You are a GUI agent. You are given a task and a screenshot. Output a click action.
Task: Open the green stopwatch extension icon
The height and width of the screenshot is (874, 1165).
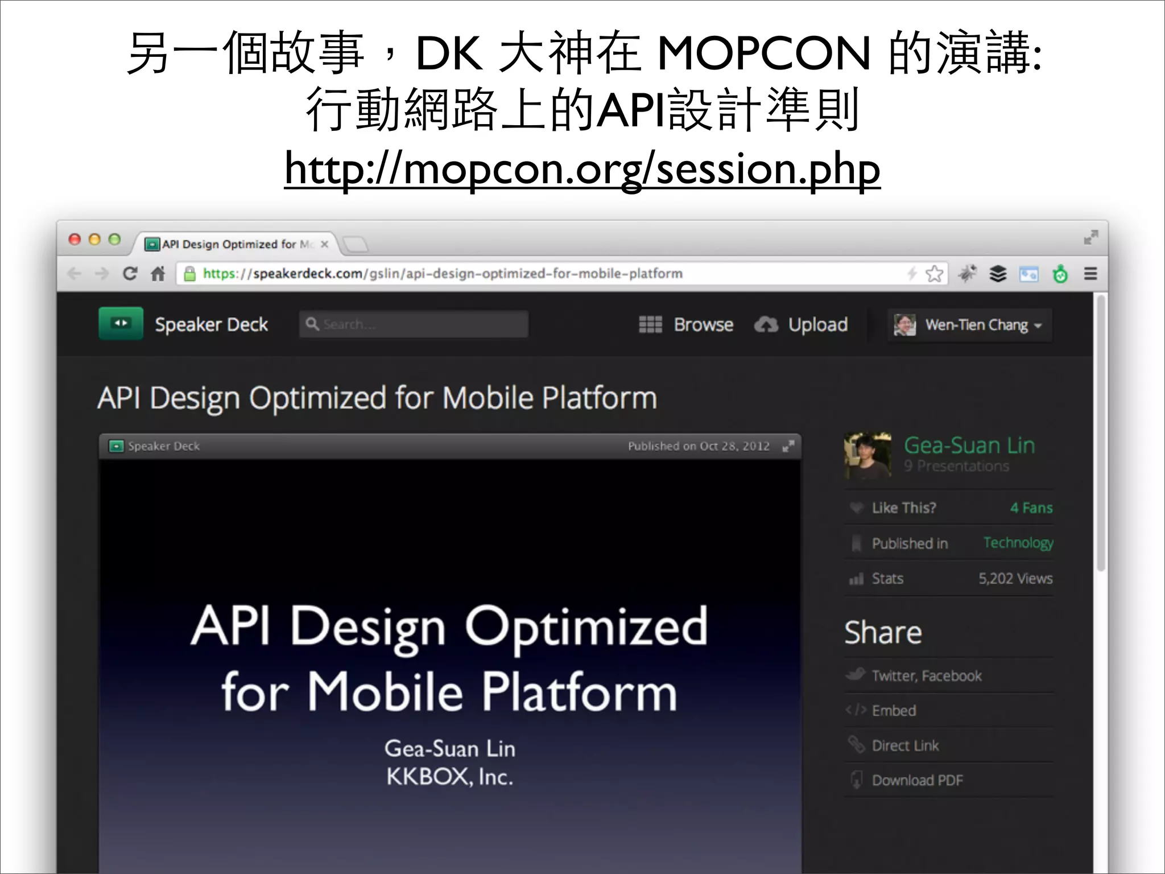click(x=1060, y=274)
